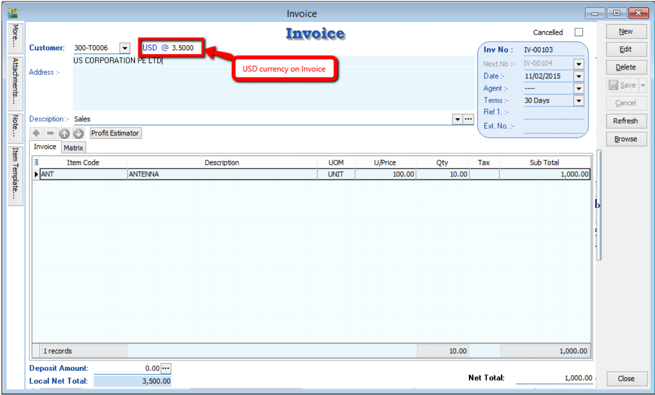This screenshot has height=395, width=655.
Task: Expand the Terms dropdown showing 30 Days
Action: (x=579, y=101)
